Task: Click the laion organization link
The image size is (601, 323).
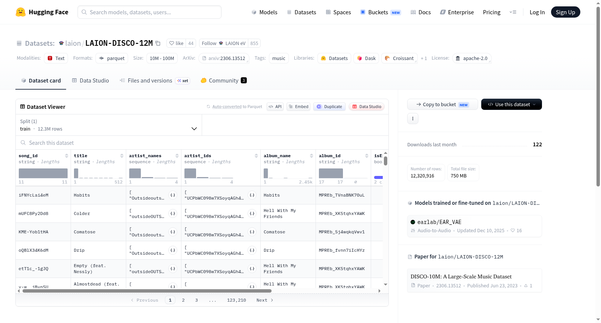Action: click(x=73, y=43)
